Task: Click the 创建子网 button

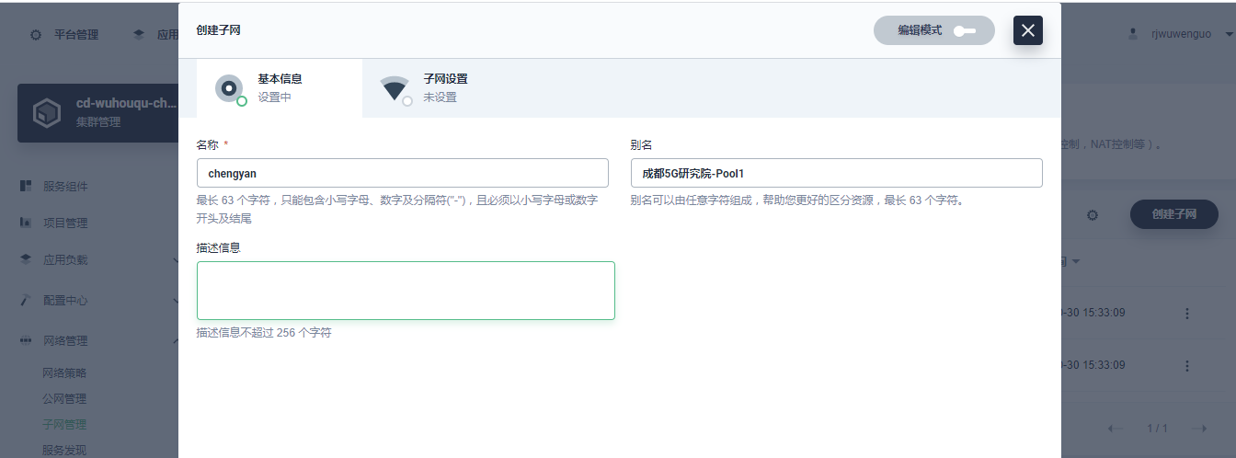Action: coord(1173,214)
